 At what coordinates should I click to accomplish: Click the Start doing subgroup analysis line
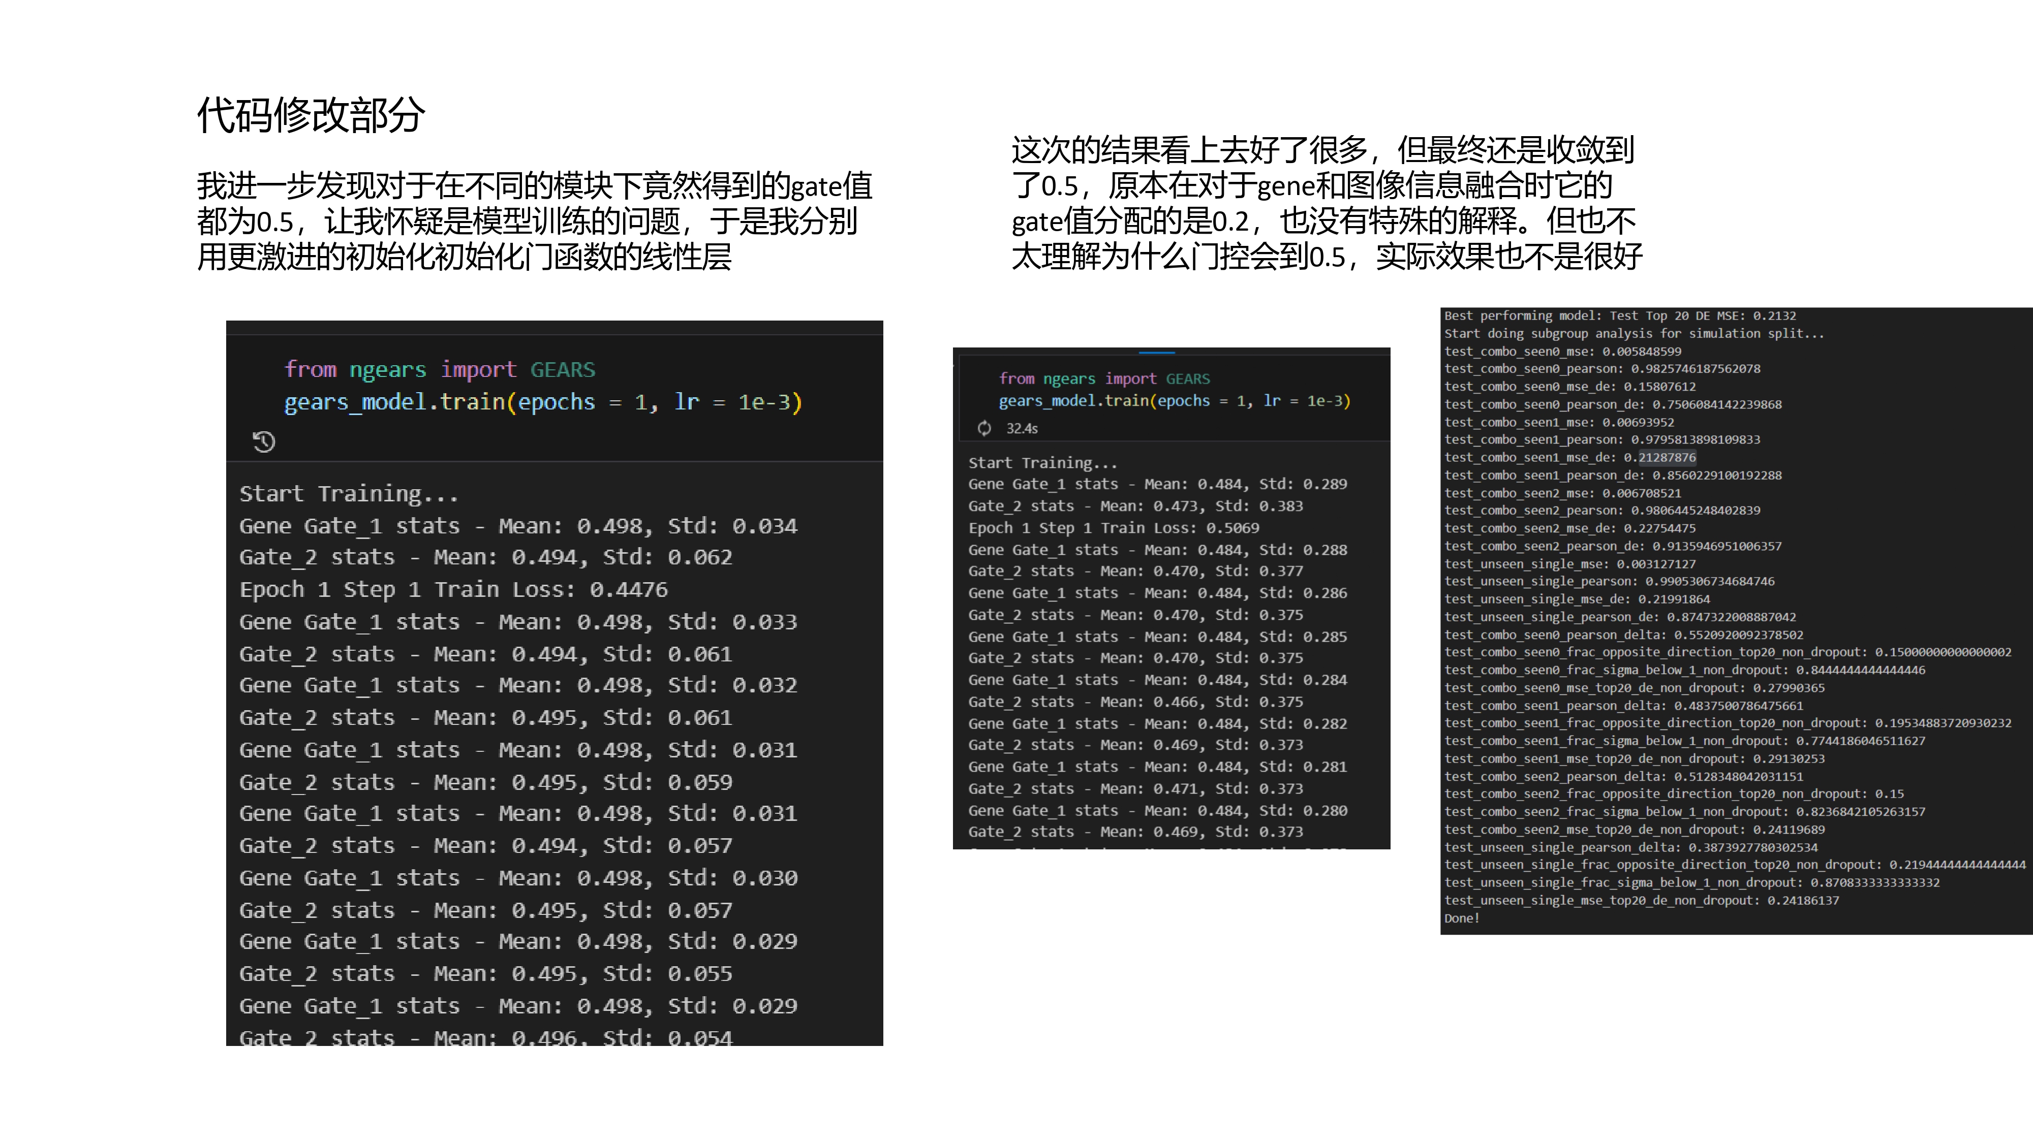pos(1634,334)
